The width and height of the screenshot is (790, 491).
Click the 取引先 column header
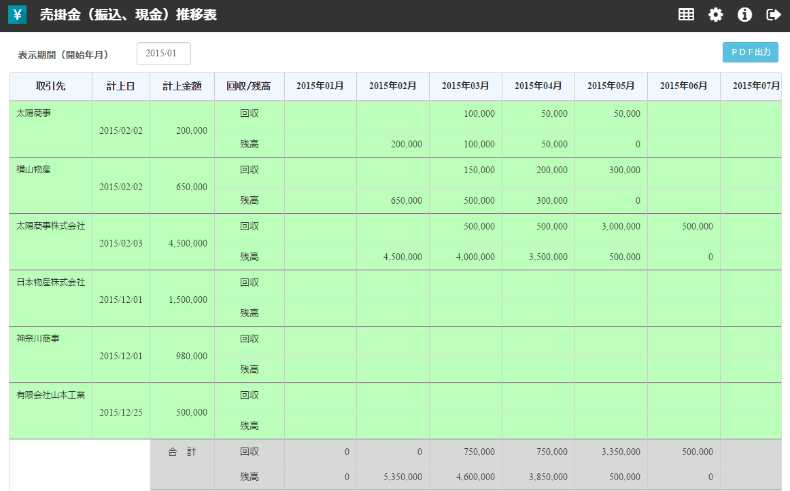click(50, 86)
